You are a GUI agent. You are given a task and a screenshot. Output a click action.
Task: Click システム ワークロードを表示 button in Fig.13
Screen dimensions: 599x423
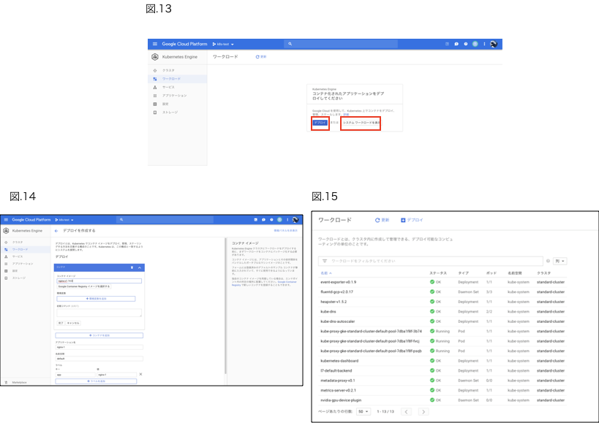tap(361, 123)
